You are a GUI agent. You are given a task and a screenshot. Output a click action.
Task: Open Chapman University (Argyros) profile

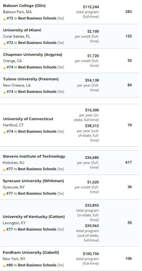(33, 55)
